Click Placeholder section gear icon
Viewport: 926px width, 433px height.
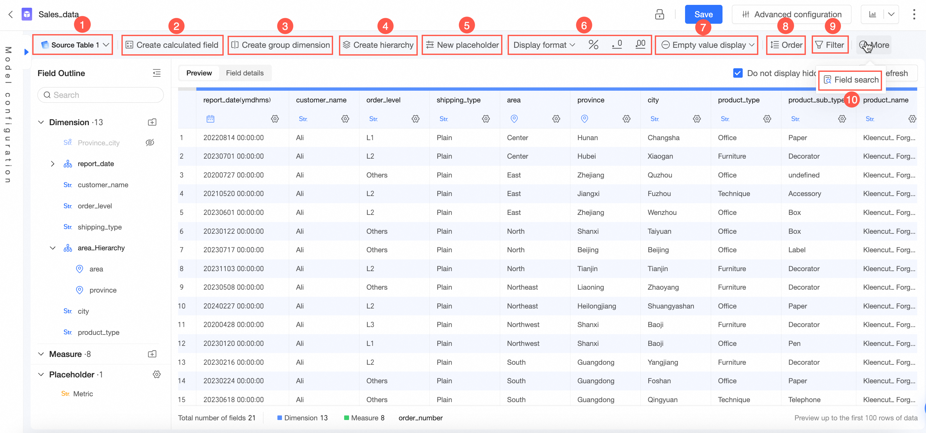pyautogui.click(x=156, y=374)
